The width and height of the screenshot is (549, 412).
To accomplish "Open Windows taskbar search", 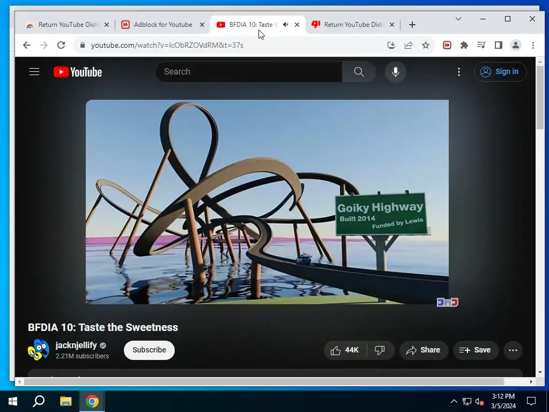I will pos(39,401).
